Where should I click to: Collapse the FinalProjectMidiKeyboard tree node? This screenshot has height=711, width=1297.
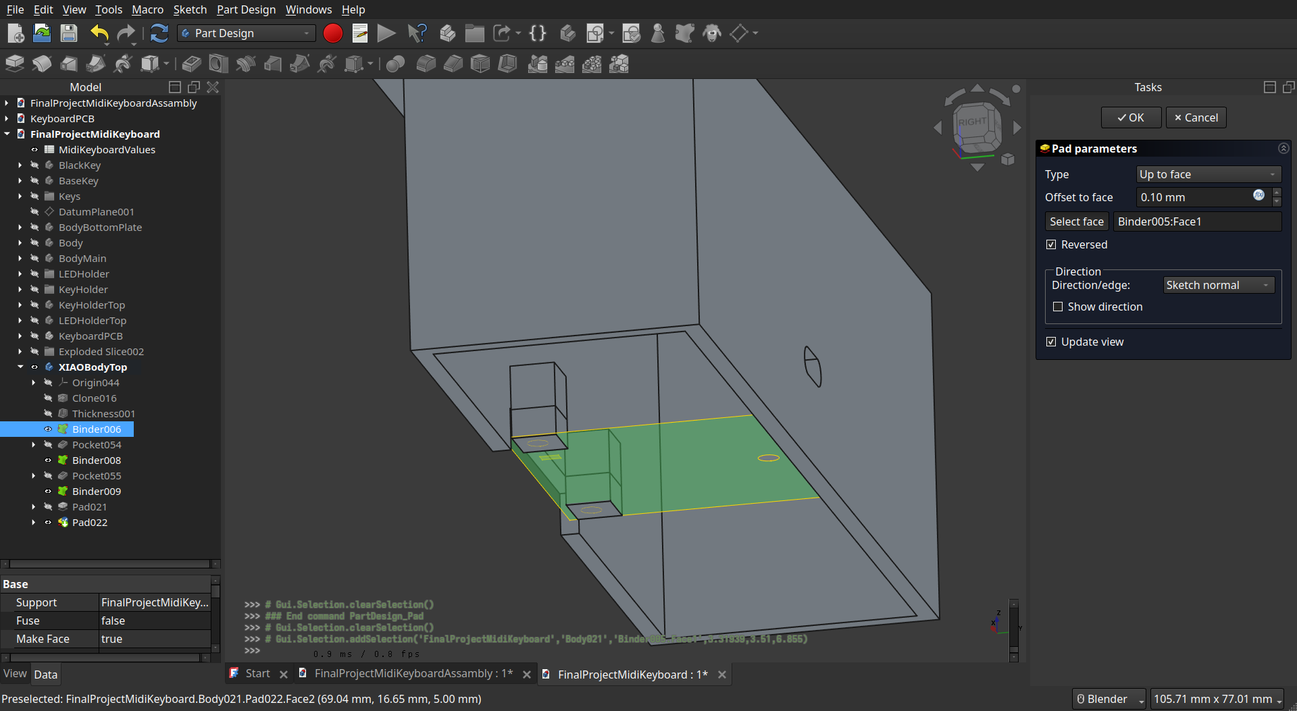click(x=7, y=134)
